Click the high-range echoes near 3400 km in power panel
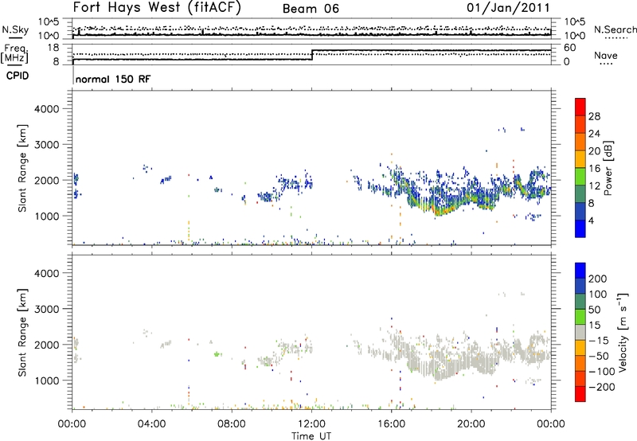Screen dimensions: 637x441 point(512,130)
